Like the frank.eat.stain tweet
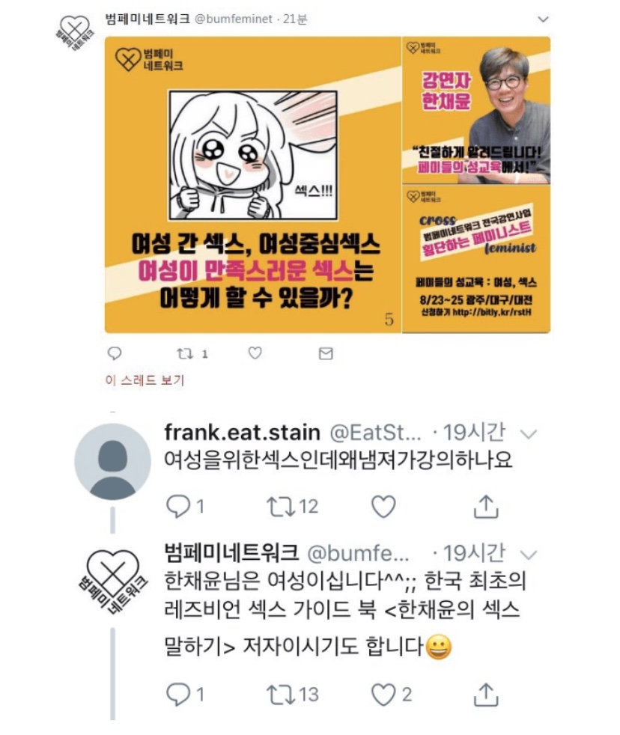The height and width of the screenshot is (735, 620). click(x=383, y=506)
